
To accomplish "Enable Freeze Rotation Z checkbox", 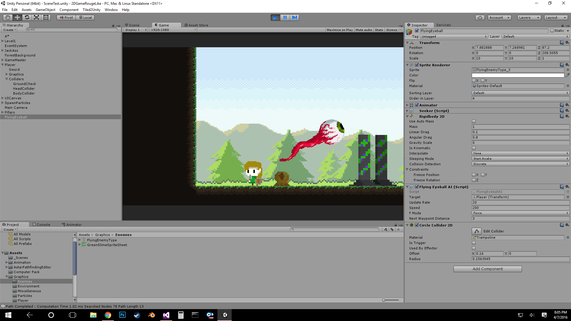I will [474, 180].
